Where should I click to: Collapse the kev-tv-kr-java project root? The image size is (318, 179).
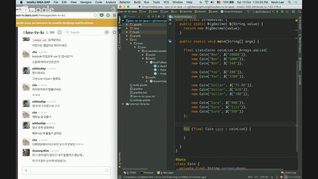point(123,21)
